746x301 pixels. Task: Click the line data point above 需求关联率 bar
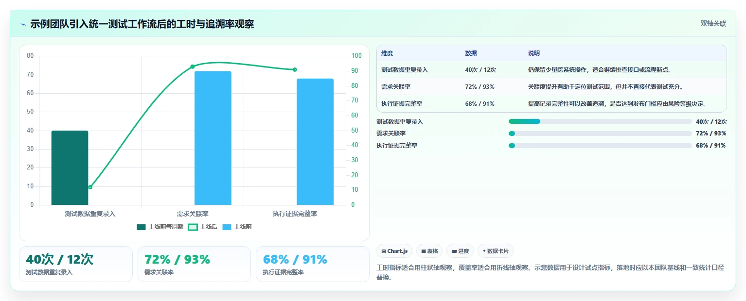tap(192, 67)
